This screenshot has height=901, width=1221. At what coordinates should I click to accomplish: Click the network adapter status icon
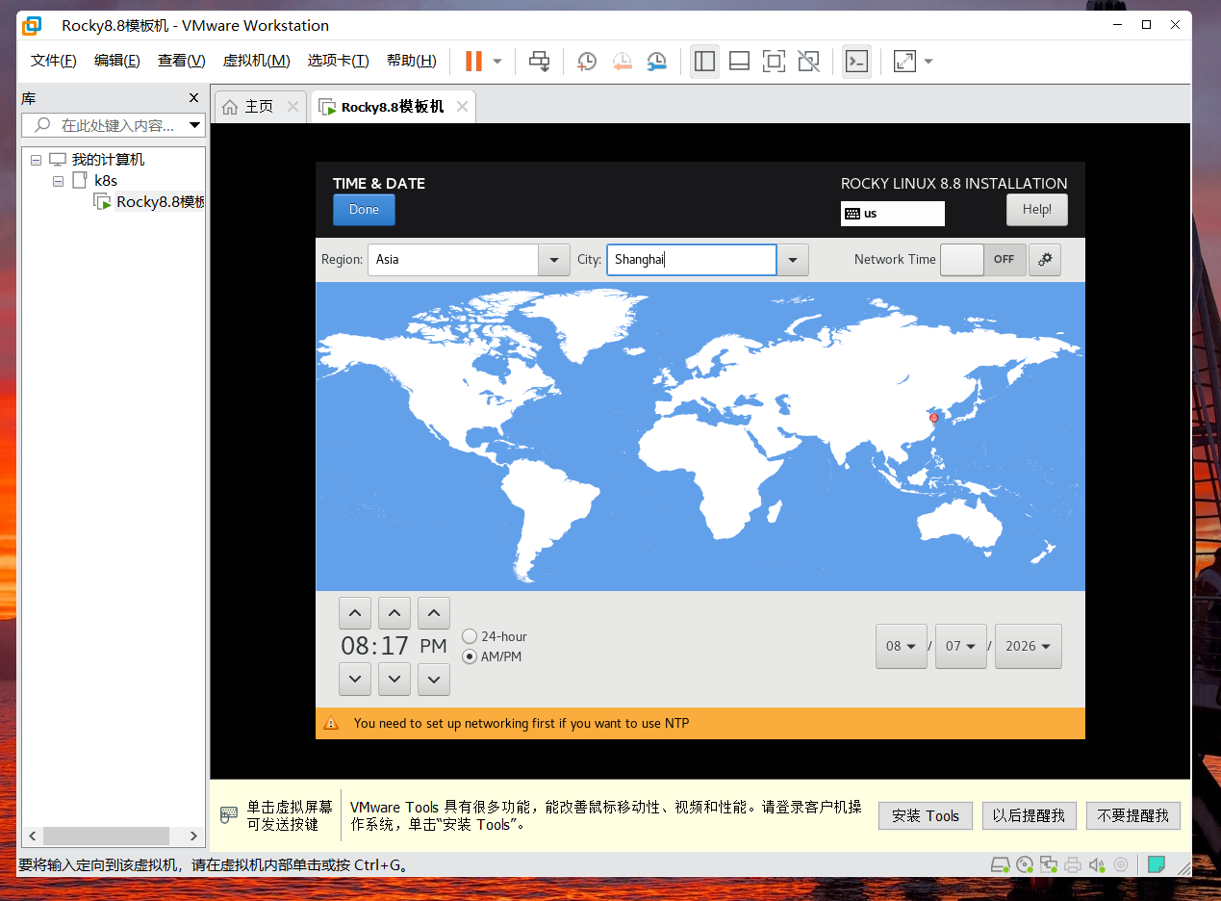click(x=1049, y=864)
